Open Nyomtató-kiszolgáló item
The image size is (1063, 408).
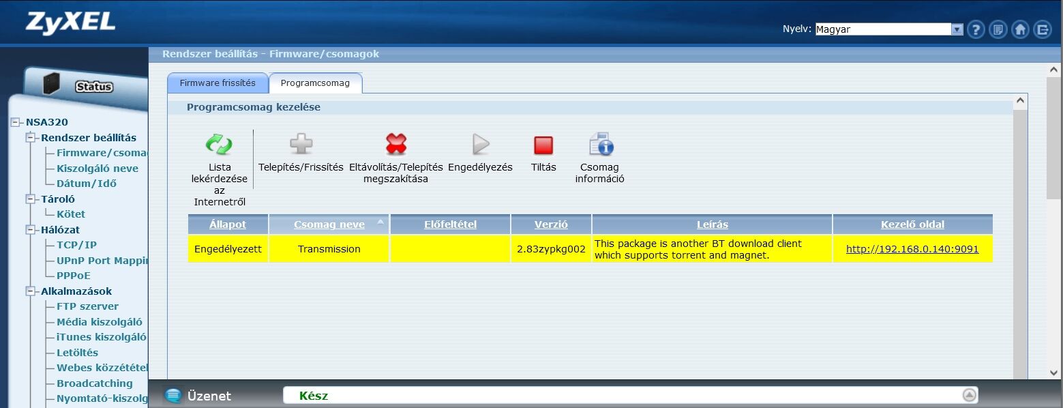102,398
